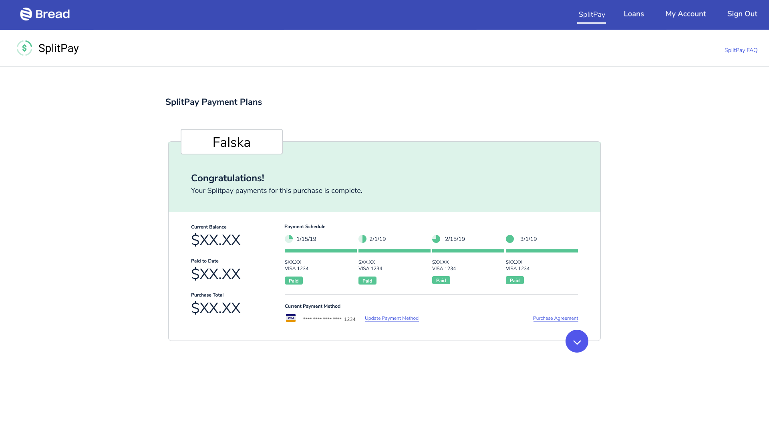
Task: Click the half-filled pie icon for 2/1/19
Action: click(x=362, y=239)
